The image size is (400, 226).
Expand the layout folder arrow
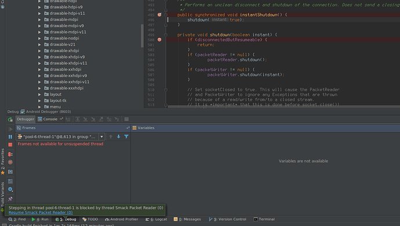39,94
